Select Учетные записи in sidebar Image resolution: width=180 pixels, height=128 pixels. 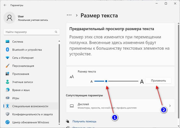pos(31,82)
